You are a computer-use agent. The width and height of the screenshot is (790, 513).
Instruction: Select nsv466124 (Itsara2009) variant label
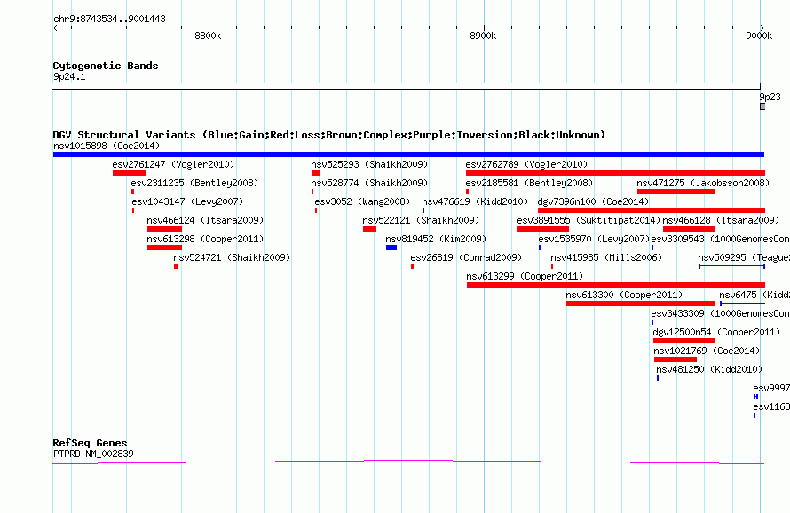pos(205,220)
